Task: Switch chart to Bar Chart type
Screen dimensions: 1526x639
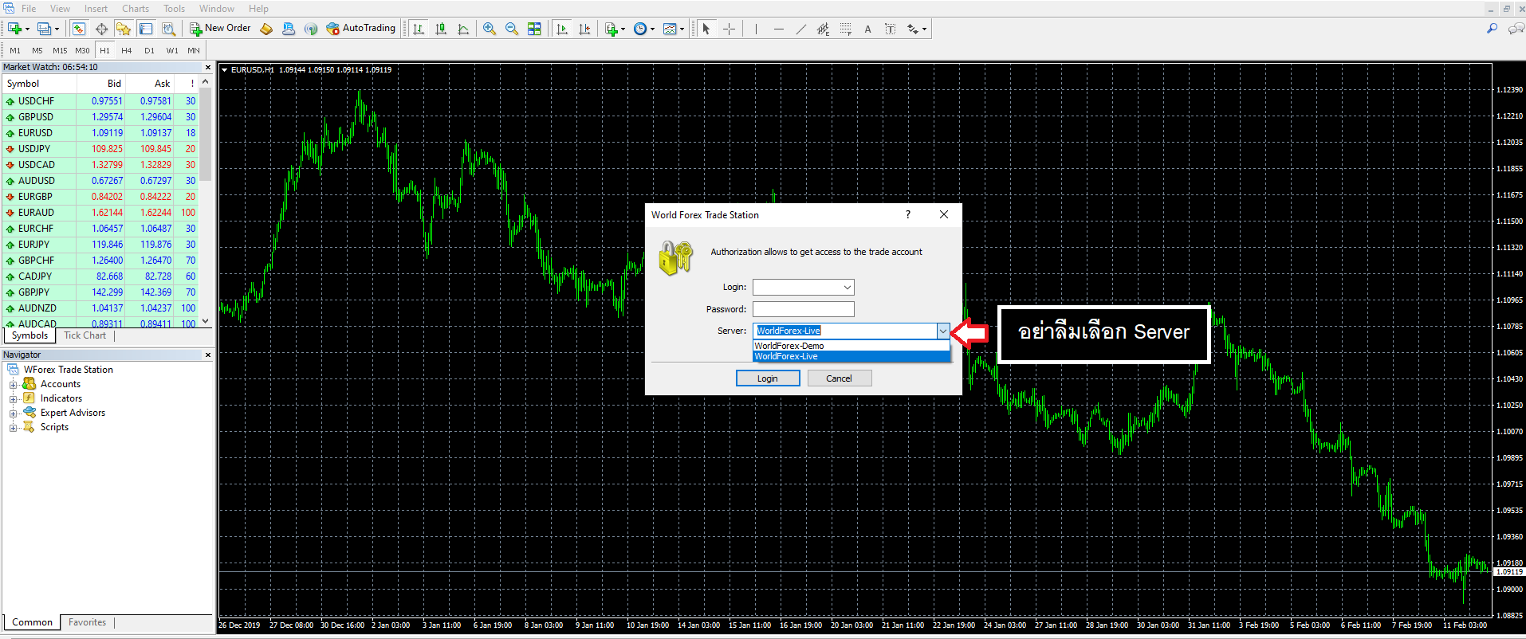Action: tap(419, 29)
